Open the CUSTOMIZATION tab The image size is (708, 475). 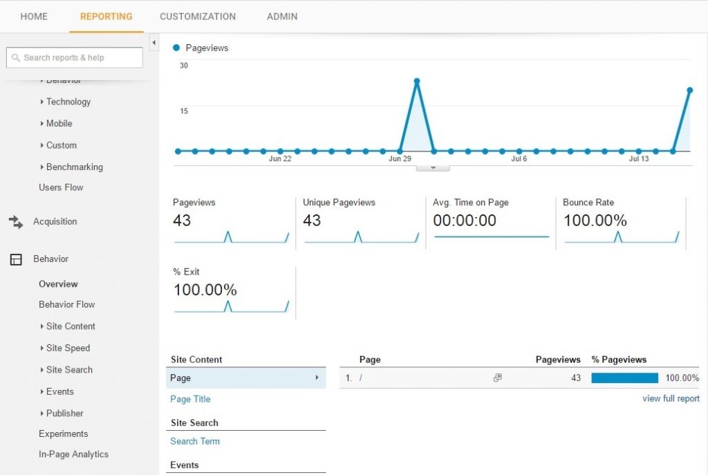coord(198,16)
